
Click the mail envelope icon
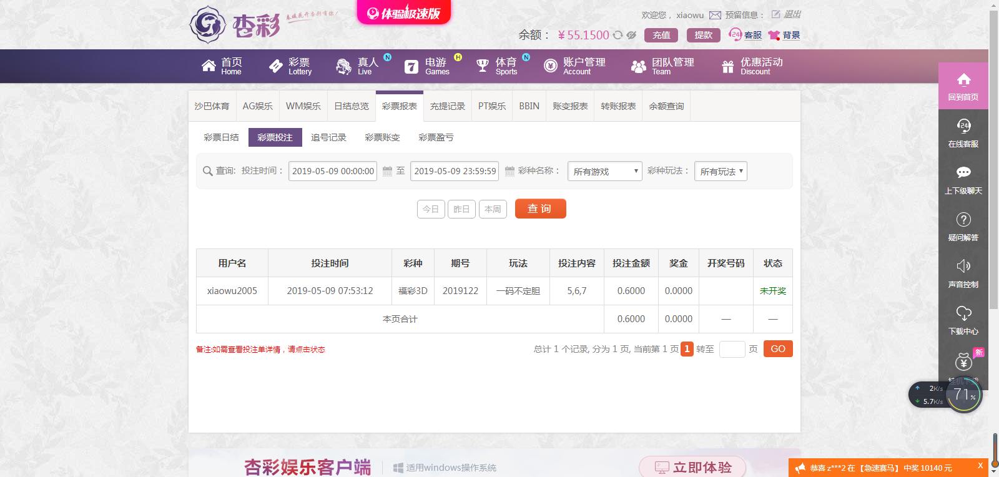715,15
